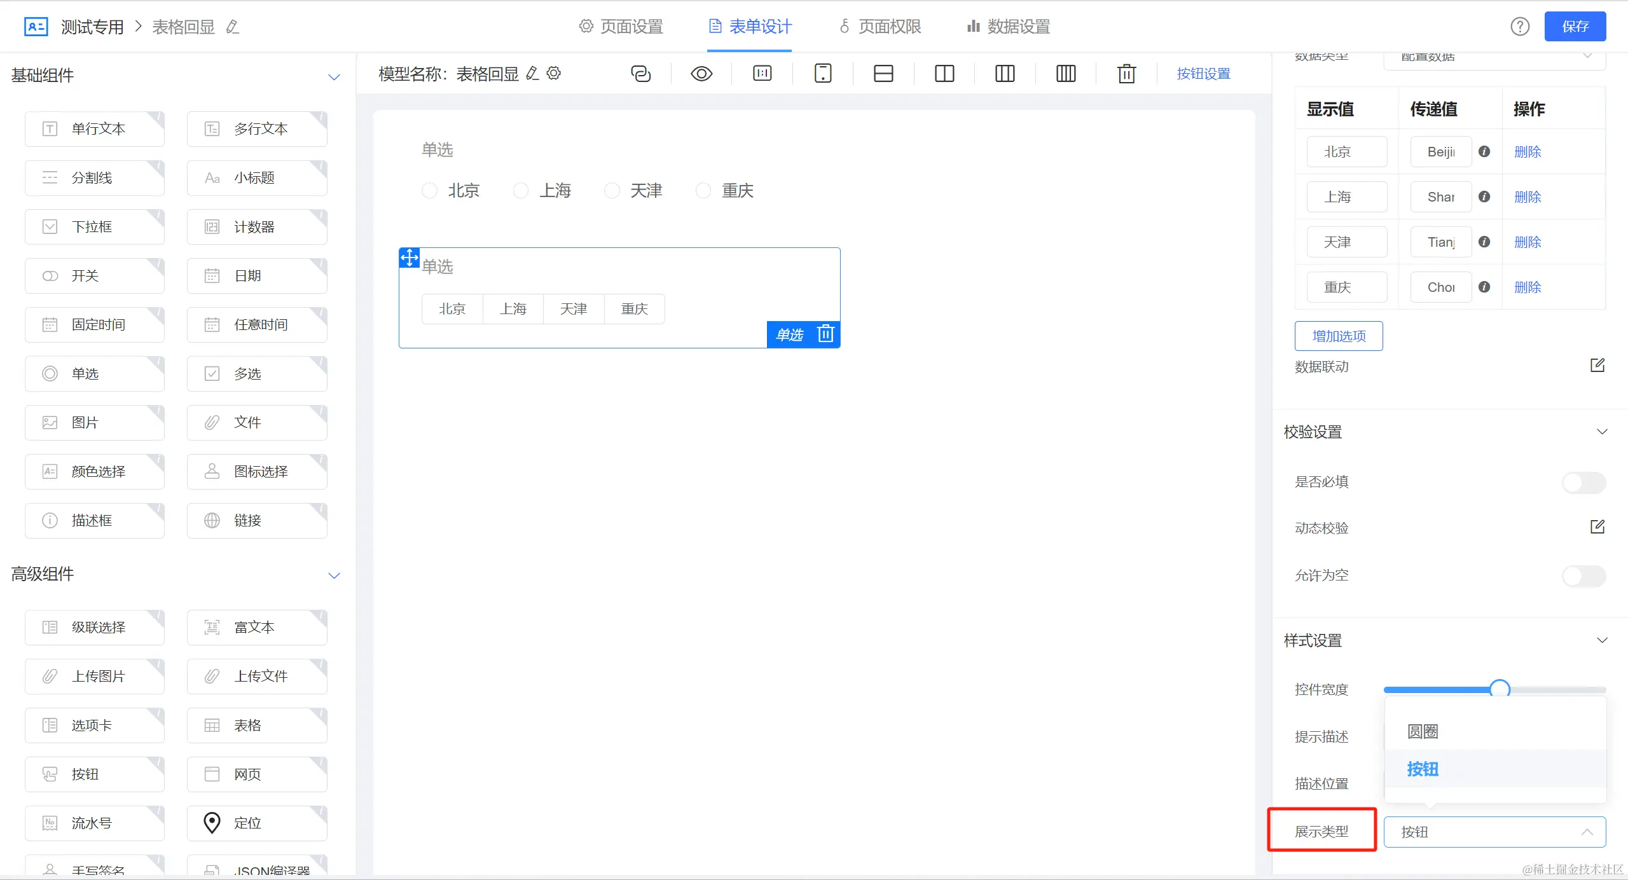Choose 圆圈 from the dropdown list

click(x=1423, y=731)
